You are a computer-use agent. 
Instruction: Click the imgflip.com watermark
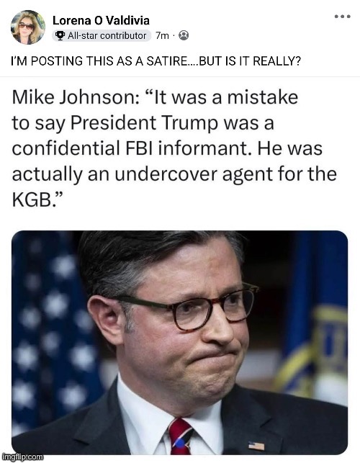22,457
